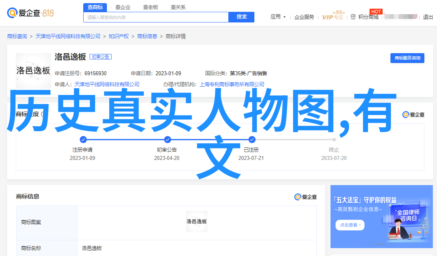Go to 知识产权 in the breadcrumb

(119, 37)
